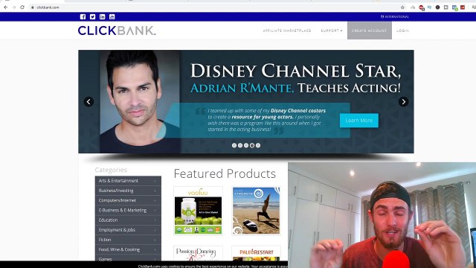
Task: Open the Affiliate Marketplace menu item
Action: [287, 31]
